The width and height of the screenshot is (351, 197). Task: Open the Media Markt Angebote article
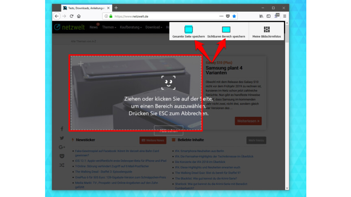pos(117,185)
